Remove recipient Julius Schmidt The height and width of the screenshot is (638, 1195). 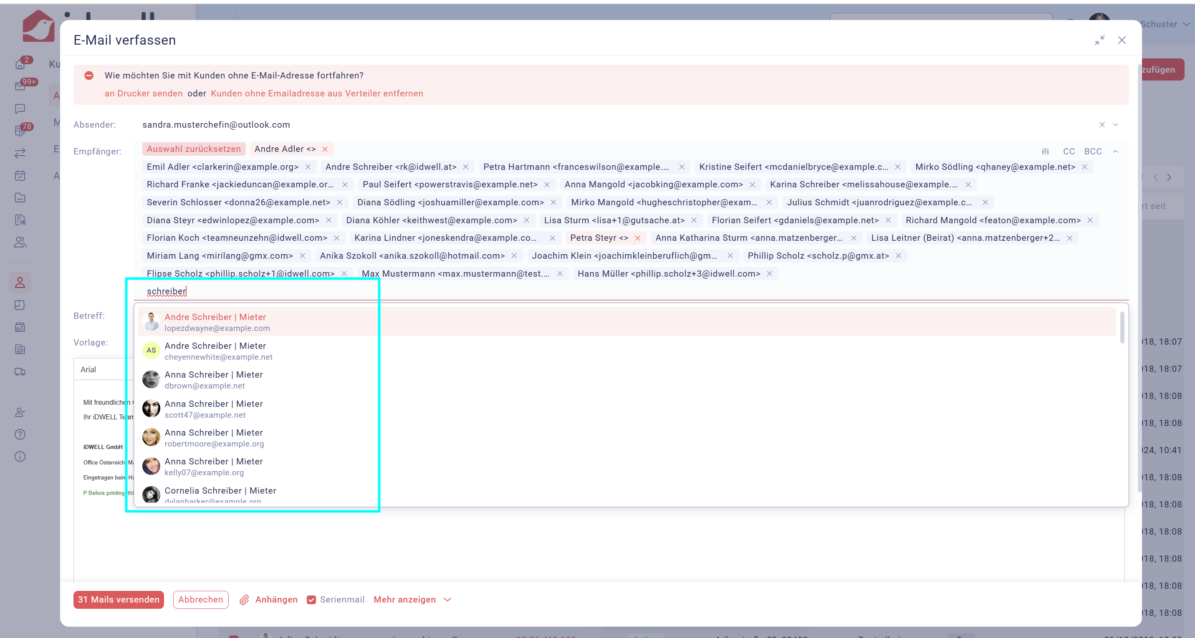click(985, 203)
